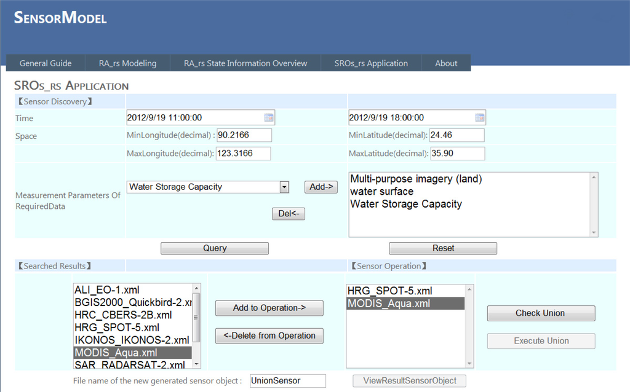
Task: Click the Delete from Operation button
Action: [x=269, y=335]
